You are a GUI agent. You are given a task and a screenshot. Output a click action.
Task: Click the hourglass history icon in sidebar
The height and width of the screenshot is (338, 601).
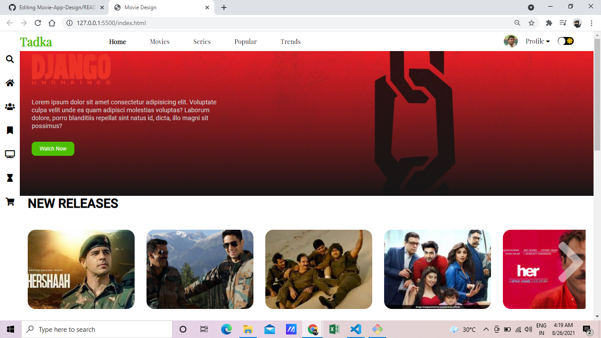tap(10, 178)
